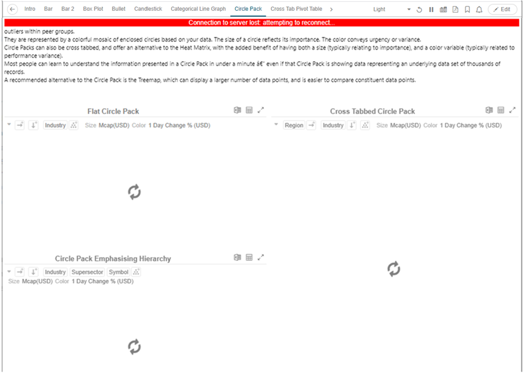Image resolution: width=524 pixels, height=373 pixels.
Task: Click Flat Circle Pack loading spinner
Action: coord(134,192)
